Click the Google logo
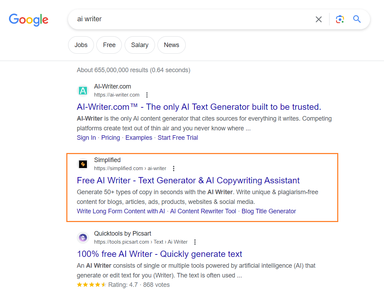 click(x=29, y=20)
